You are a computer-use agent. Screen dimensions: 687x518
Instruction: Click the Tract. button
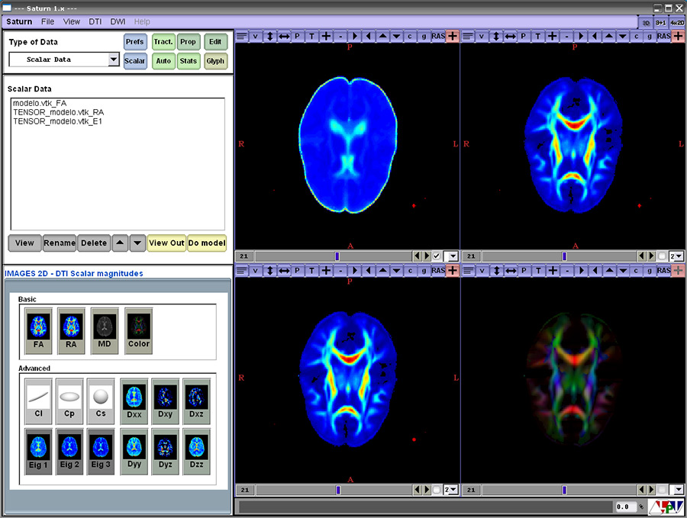point(163,42)
